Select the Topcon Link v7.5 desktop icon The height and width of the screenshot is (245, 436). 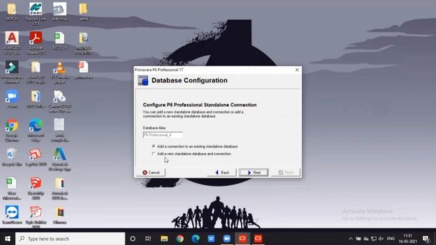[x=36, y=14]
